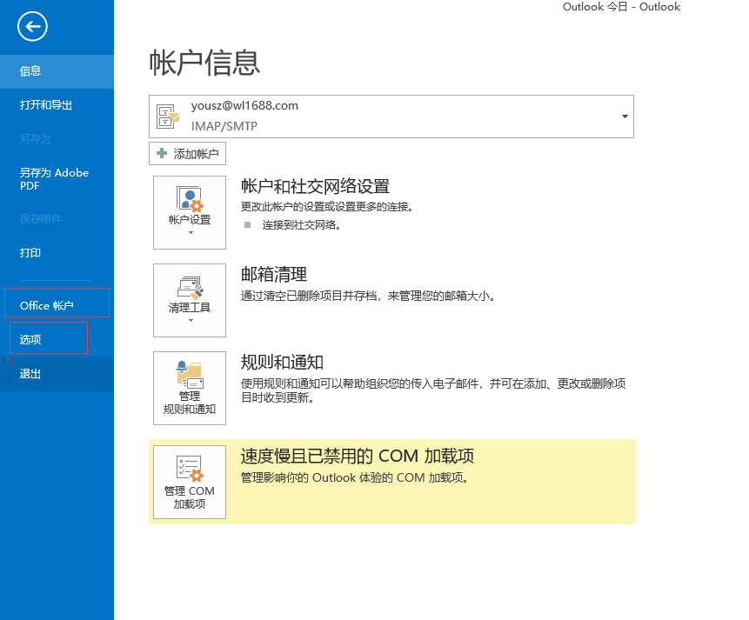Open Office 帐户 page
749x620 pixels.
pos(57,305)
